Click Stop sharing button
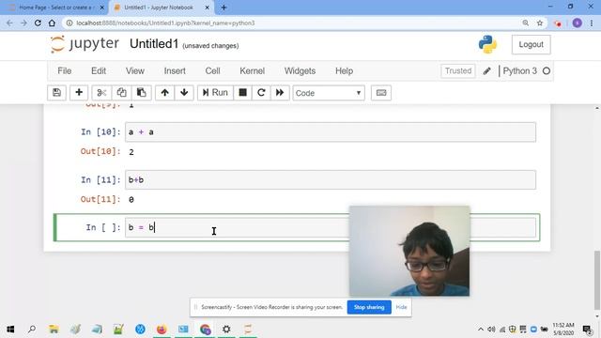Image resolution: width=601 pixels, height=338 pixels. [369, 307]
